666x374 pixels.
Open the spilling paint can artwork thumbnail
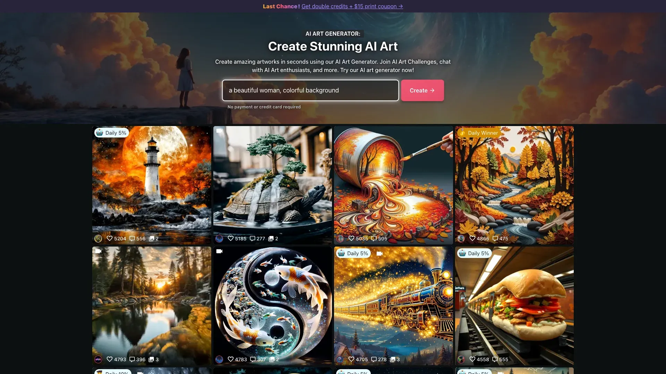click(393, 185)
